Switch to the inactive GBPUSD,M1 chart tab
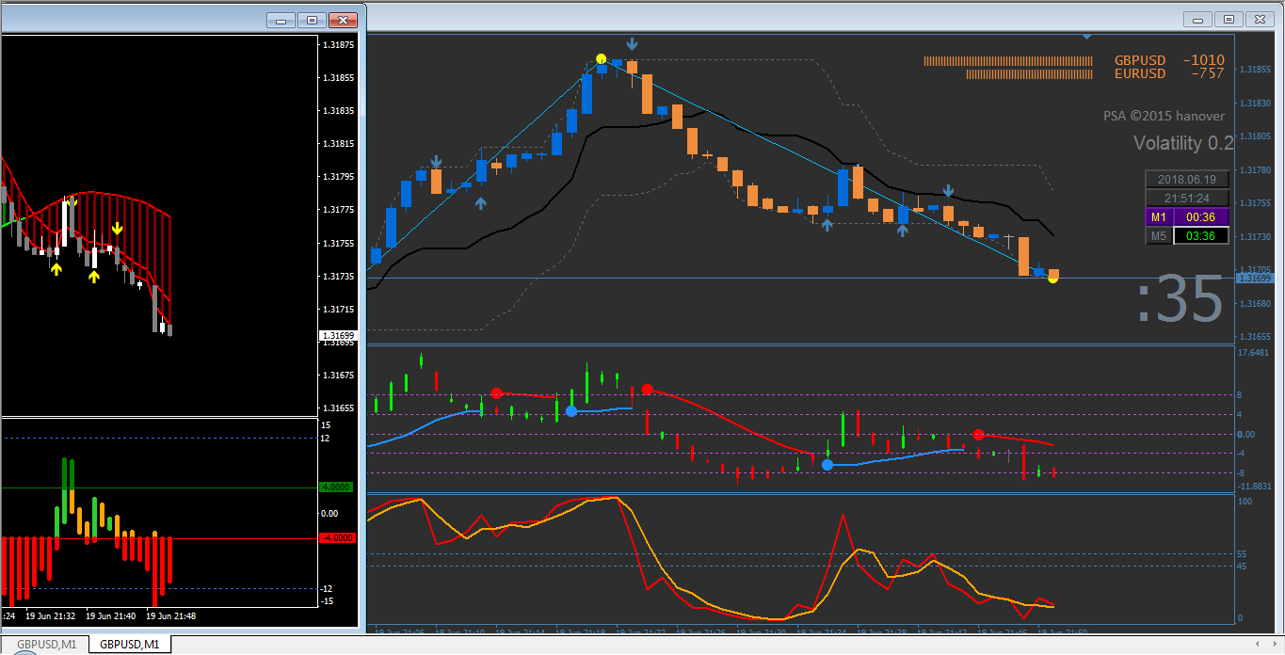Viewport: 1285px width, 655px height. tap(46, 645)
